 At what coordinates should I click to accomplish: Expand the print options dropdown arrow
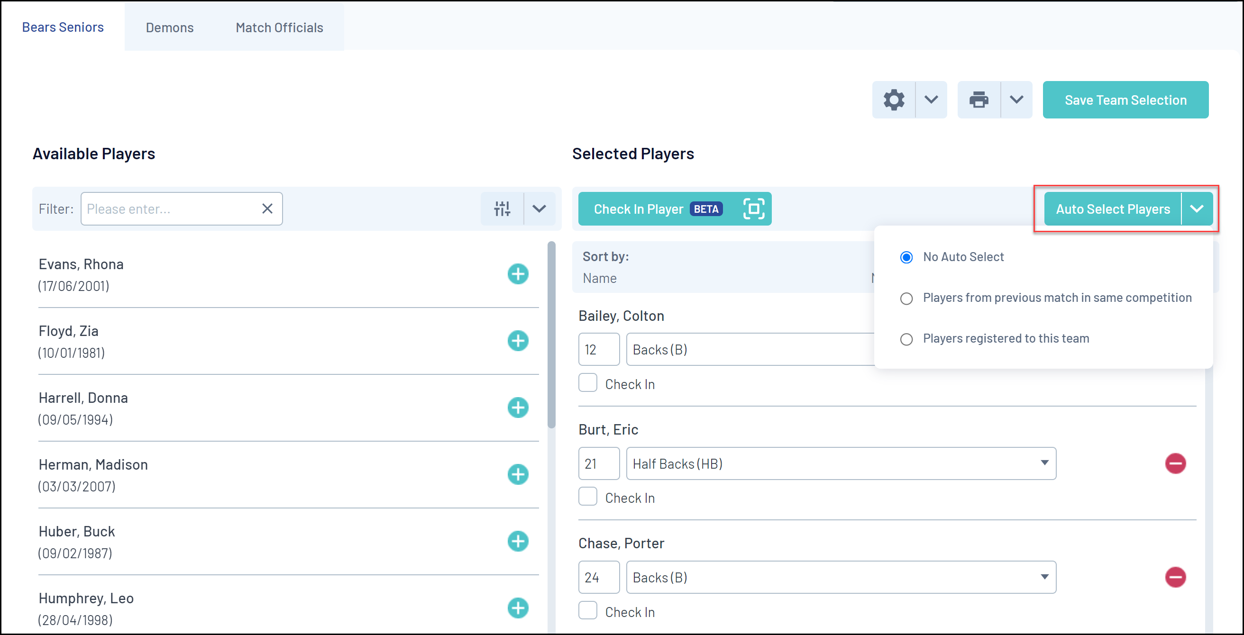coord(1016,100)
